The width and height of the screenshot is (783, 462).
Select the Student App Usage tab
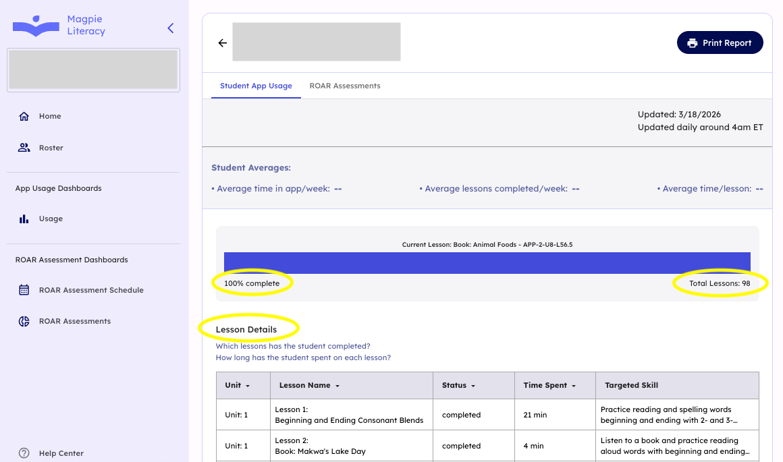coord(256,86)
